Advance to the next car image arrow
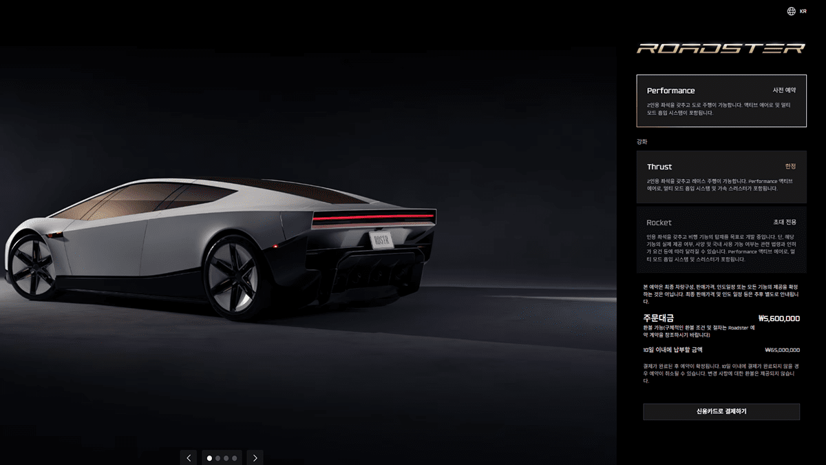Screen dimensions: 826x465 [x=255, y=457]
